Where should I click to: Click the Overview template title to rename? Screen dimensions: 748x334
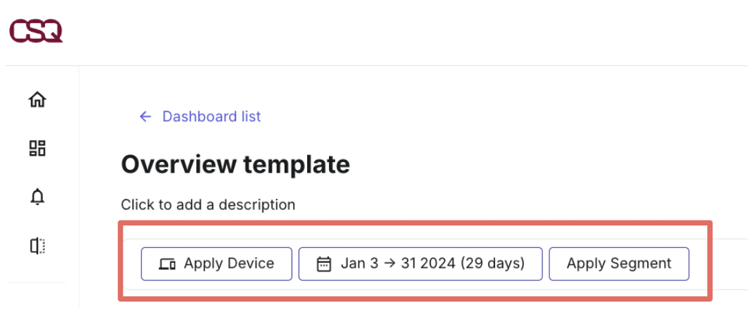click(235, 164)
